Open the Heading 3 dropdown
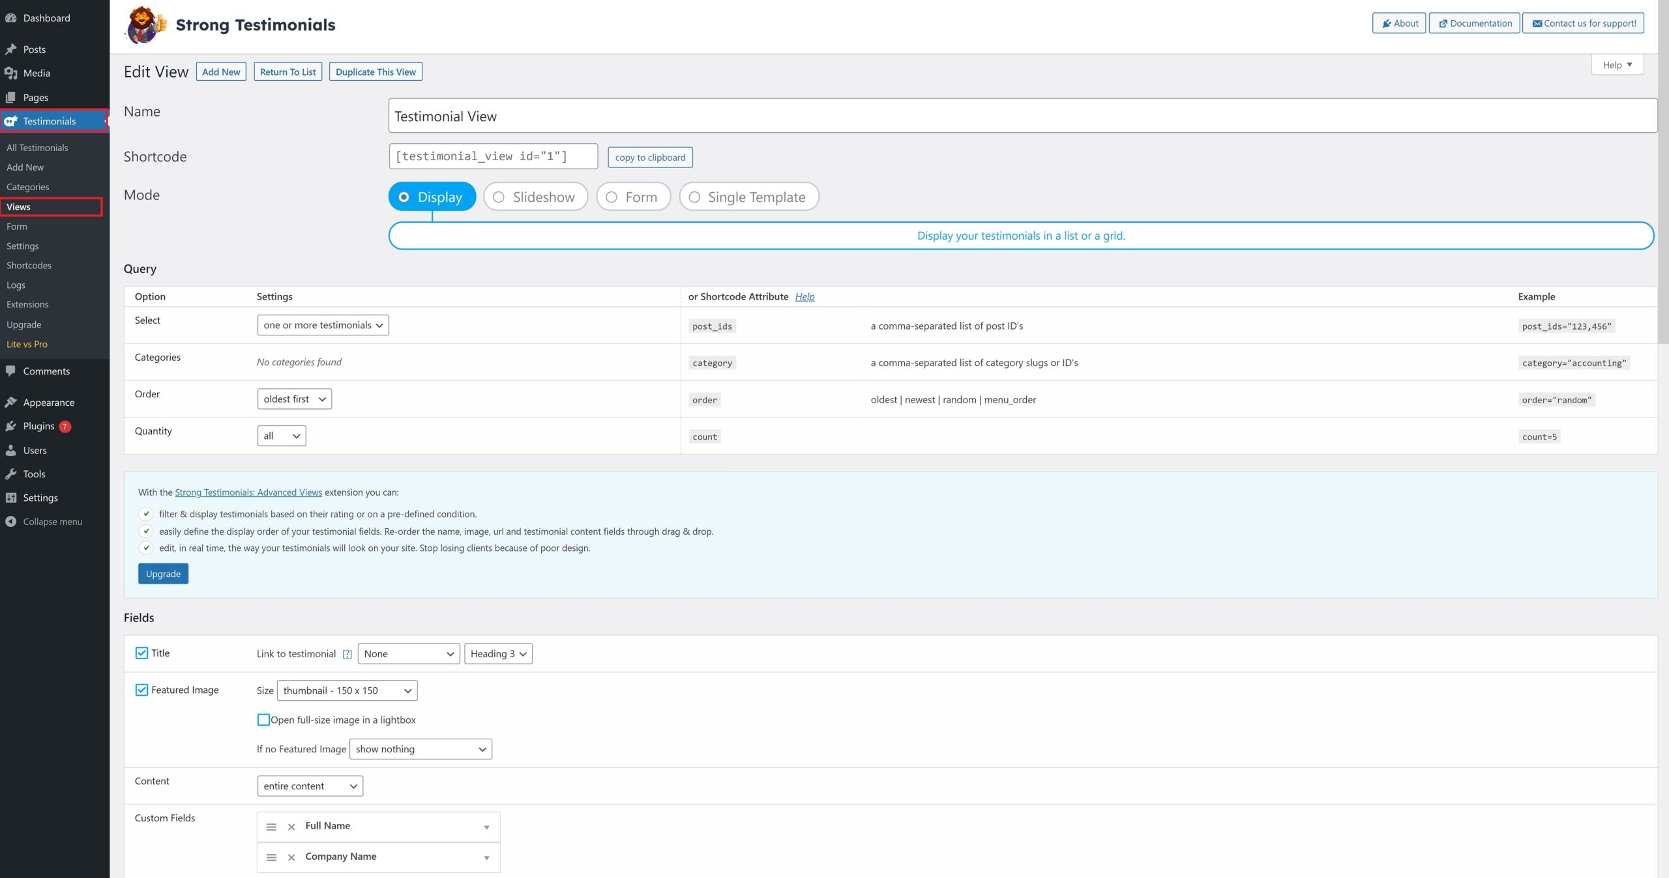Image resolution: width=1669 pixels, height=878 pixels. [x=498, y=654]
